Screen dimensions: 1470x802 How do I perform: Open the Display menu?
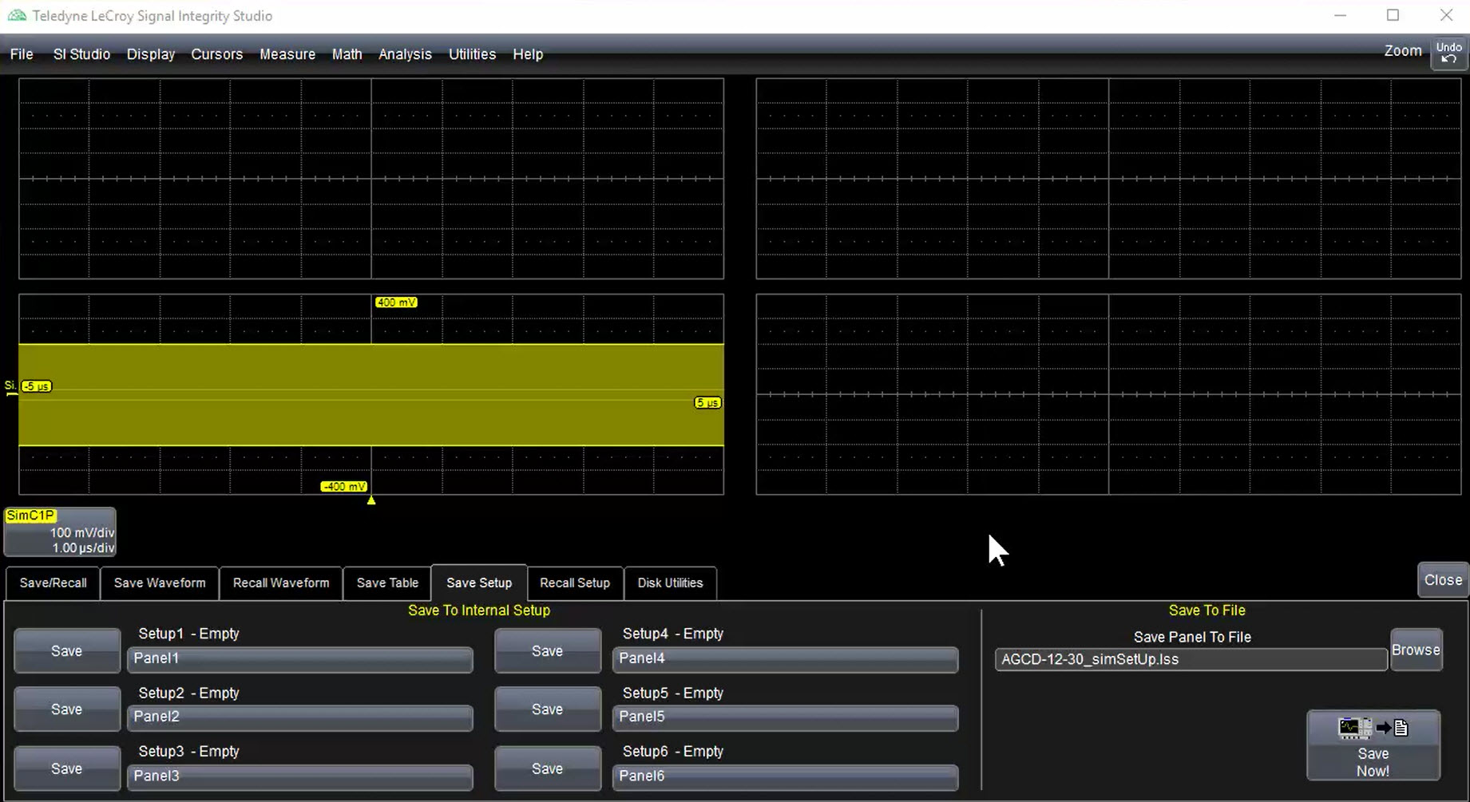(151, 54)
